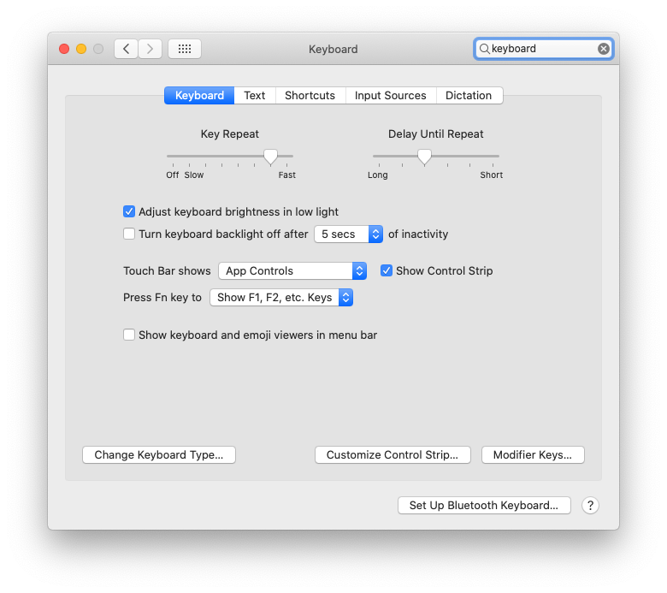The width and height of the screenshot is (667, 593).
Task: Click the Short label under Delay Until Repeat
Action: coord(492,175)
